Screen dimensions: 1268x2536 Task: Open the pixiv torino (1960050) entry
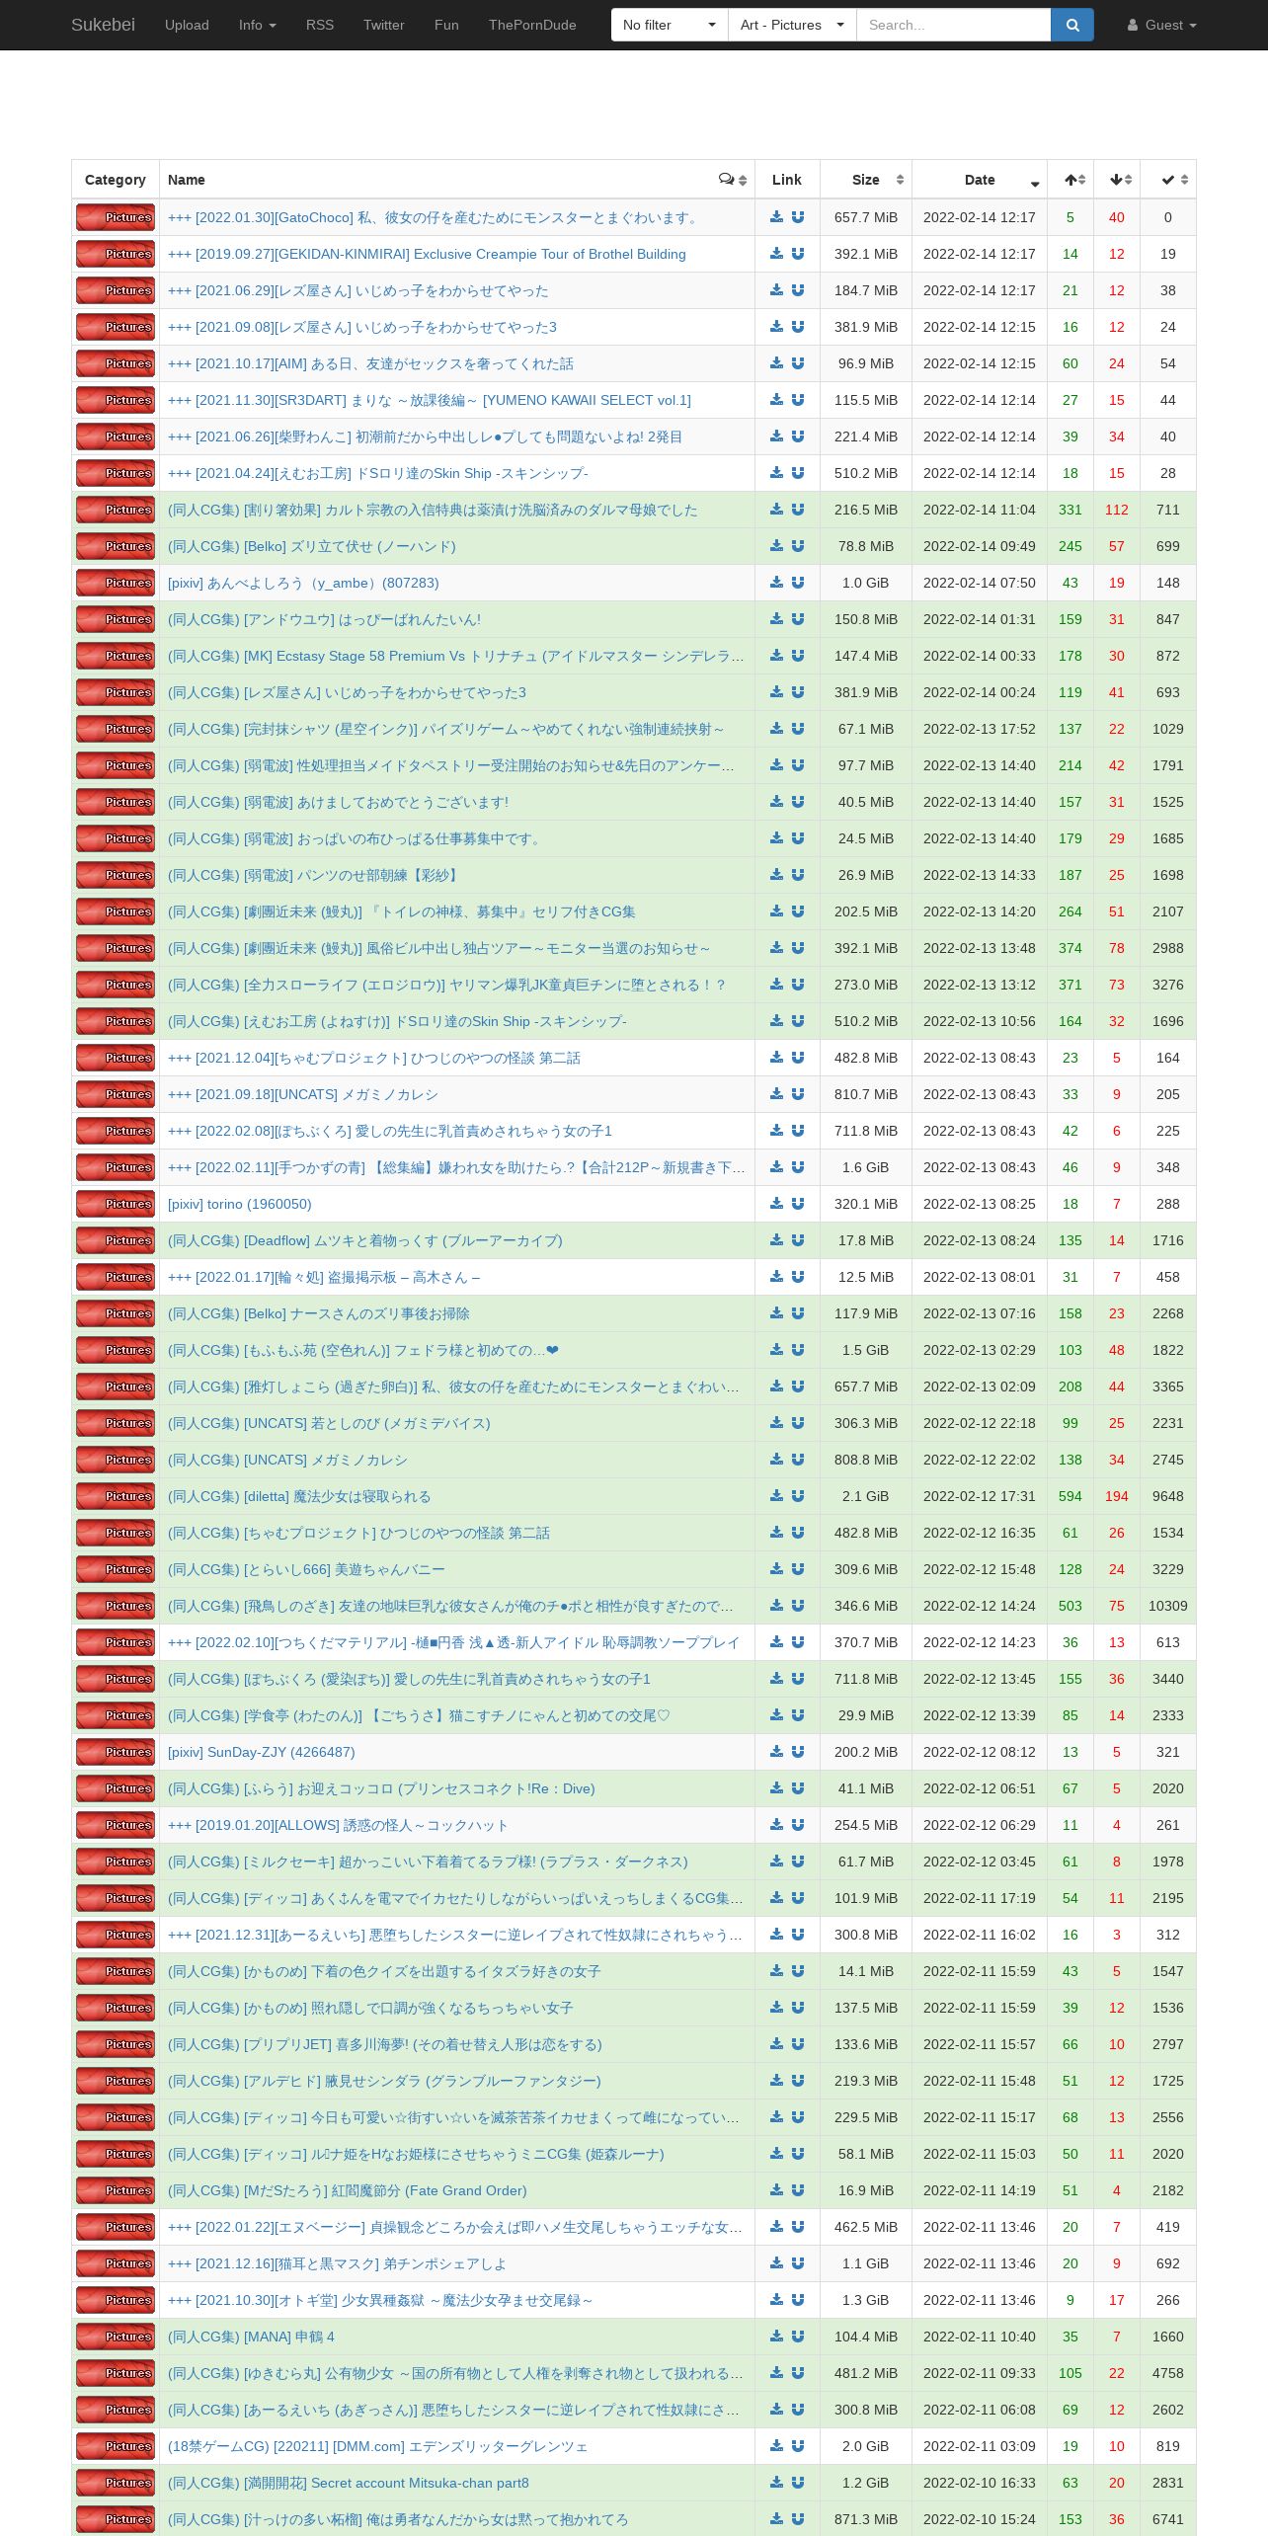tap(240, 1204)
